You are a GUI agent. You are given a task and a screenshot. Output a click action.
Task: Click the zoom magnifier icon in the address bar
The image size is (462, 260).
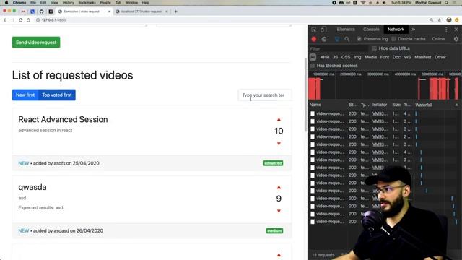[432, 20]
